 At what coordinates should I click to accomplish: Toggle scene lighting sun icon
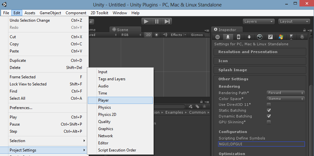tap(157, 35)
